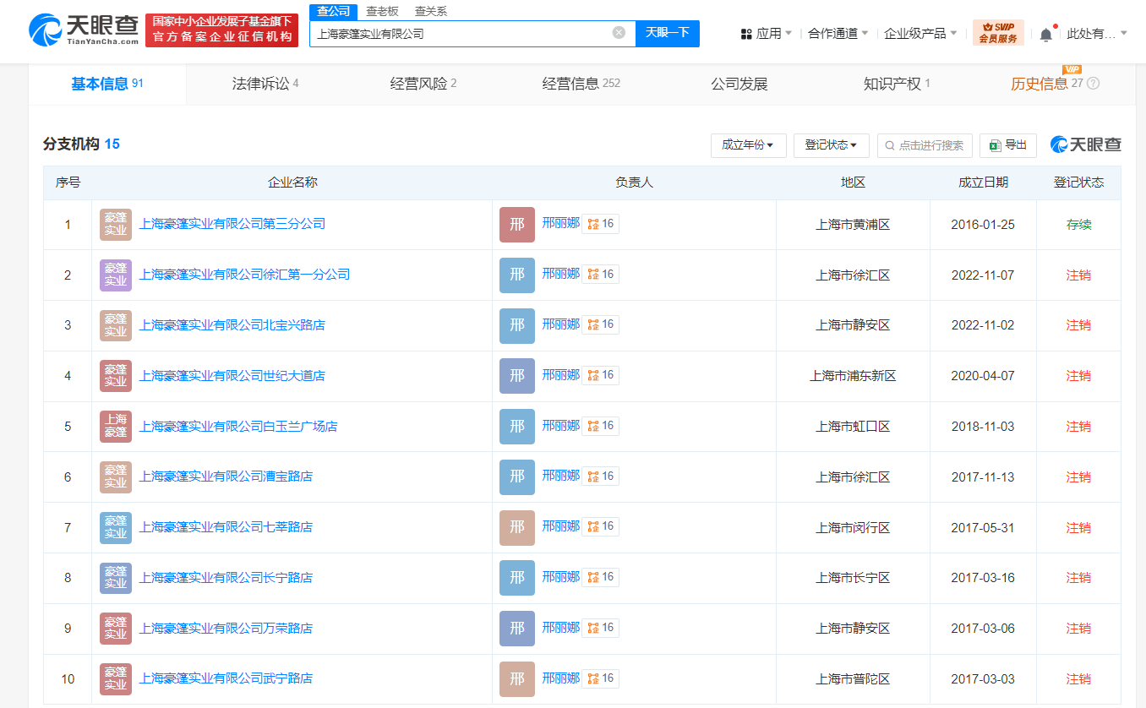Select the 查老板 search mode tab
This screenshot has width=1146, height=708.
pos(382,11)
